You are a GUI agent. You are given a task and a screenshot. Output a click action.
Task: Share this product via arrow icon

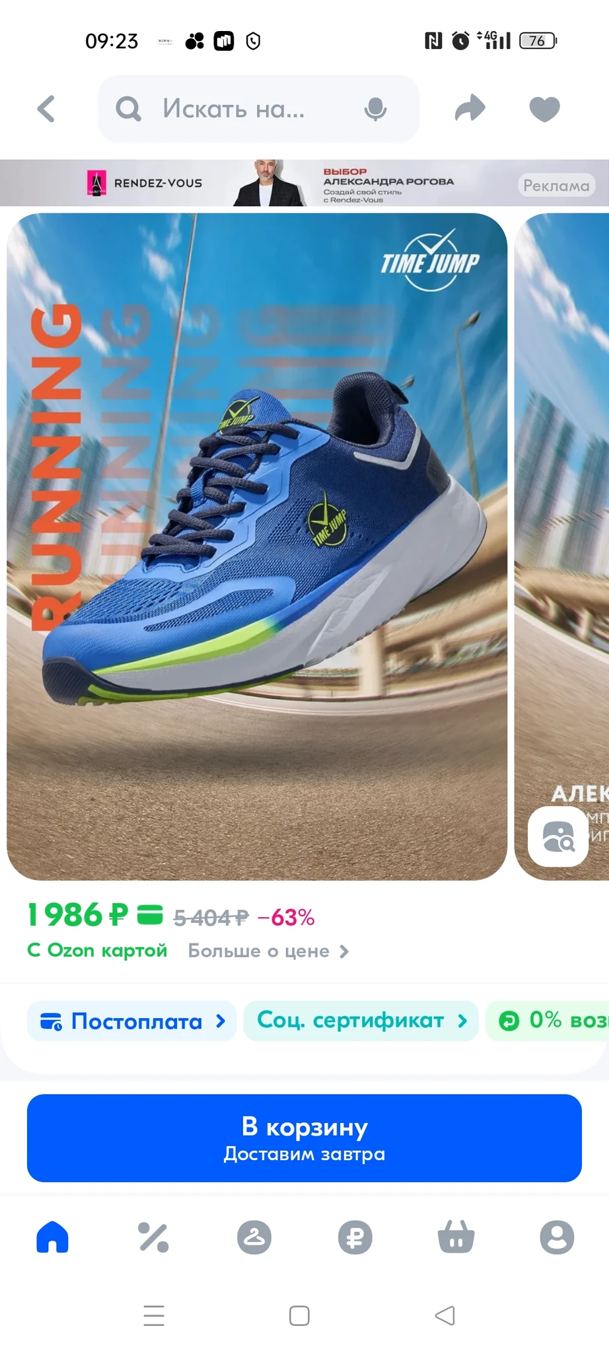pyautogui.click(x=470, y=108)
